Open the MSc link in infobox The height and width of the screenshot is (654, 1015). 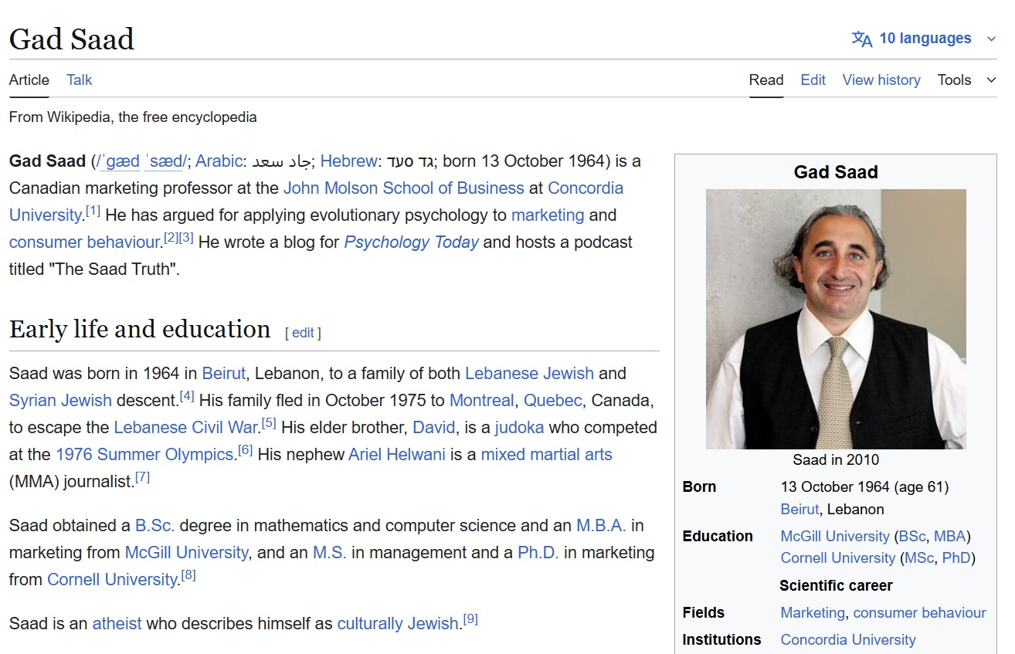[920, 558]
